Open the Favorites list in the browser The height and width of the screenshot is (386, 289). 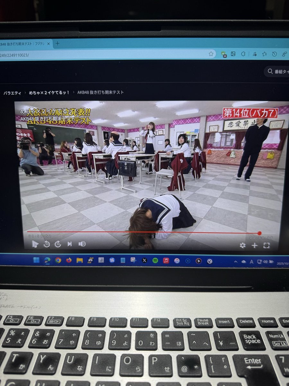click(264, 54)
